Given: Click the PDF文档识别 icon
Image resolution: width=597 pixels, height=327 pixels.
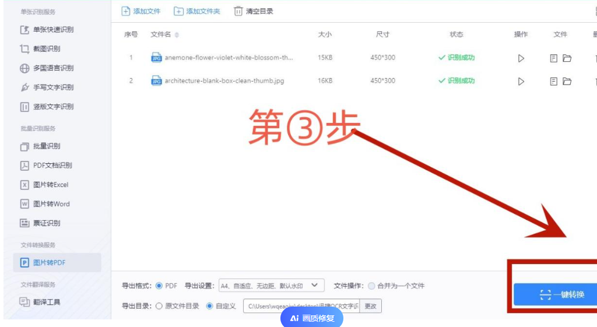Looking at the screenshot, I should [24, 166].
